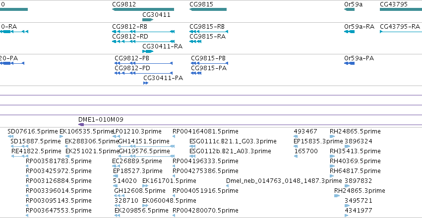Select the CG9812-RB transcript line
Viewport: 422px width, 218px height.
click(143, 32)
